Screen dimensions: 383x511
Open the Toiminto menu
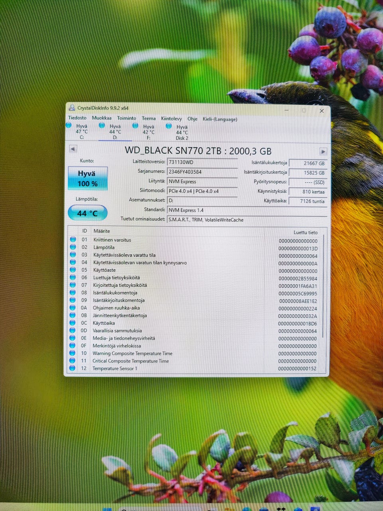(126, 118)
